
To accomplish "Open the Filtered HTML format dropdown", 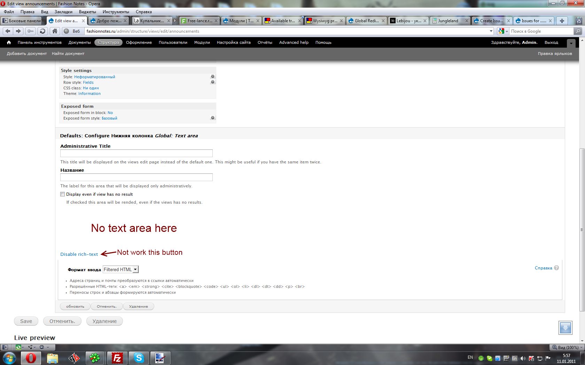I will 136,269.
